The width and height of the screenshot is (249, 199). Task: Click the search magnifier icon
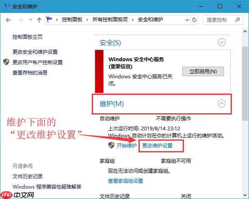click(x=237, y=20)
